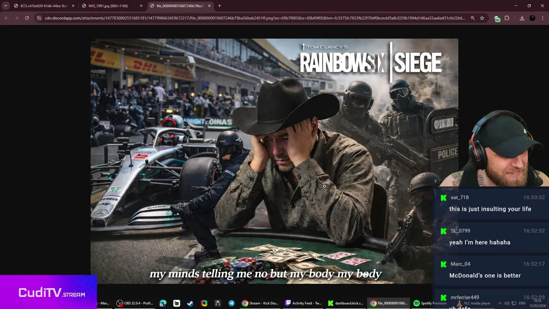
Task: Switch to dashboard.kick.com taskbar window
Action: (x=346, y=303)
